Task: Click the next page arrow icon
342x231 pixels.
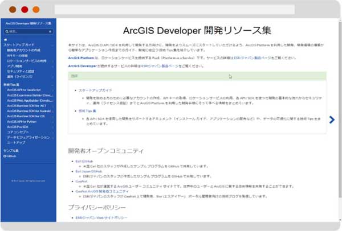Action: point(332,119)
